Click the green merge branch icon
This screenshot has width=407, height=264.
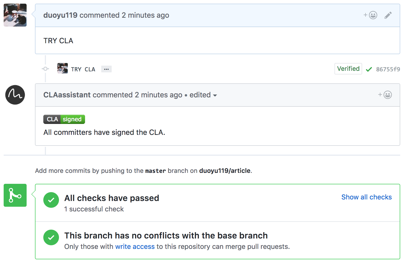pos(15,195)
